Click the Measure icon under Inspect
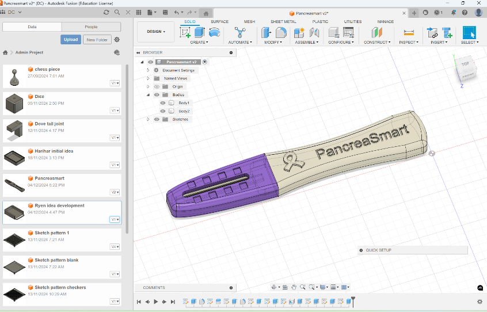The width and height of the screenshot is (487, 312). click(x=409, y=33)
